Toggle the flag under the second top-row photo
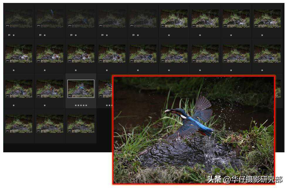288x189 pixels. (x=40, y=35)
